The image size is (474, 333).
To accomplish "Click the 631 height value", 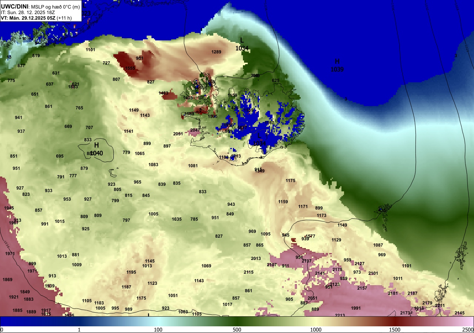I will (x=56, y=73).
